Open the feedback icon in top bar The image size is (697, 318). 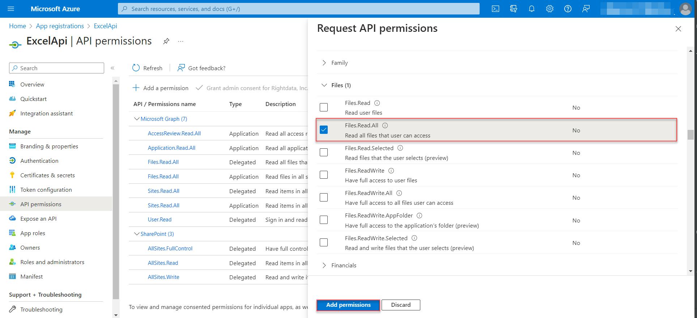[586, 9]
